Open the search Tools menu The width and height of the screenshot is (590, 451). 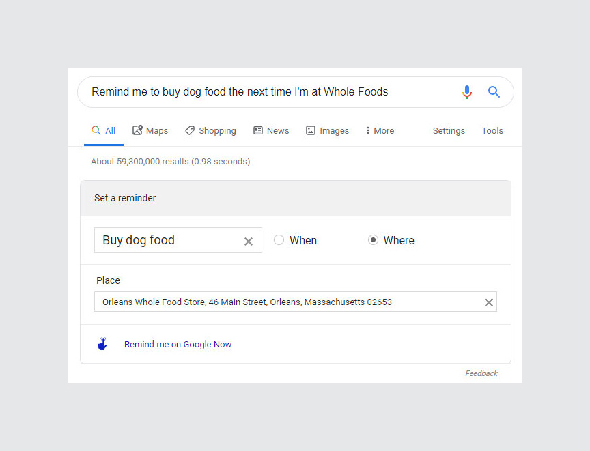click(x=492, y=131)
